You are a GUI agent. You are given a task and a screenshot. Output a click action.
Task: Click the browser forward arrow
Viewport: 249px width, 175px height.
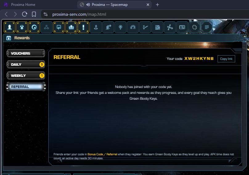(15, 14)
